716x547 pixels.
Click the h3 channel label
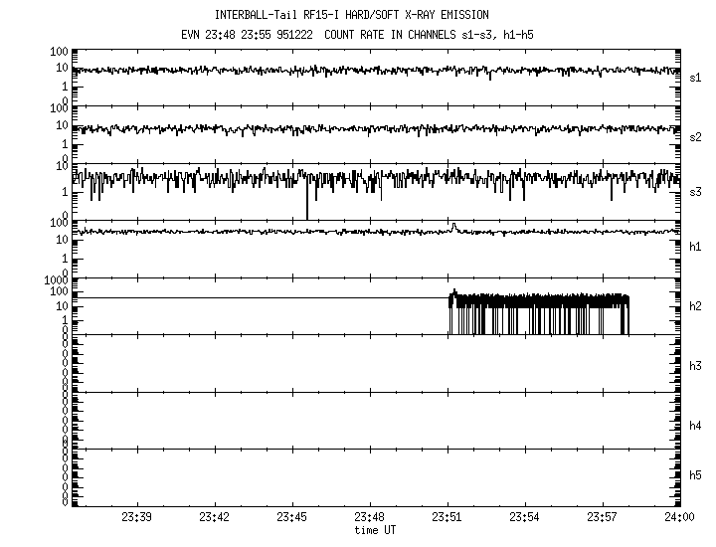pyautogui.click(x=696, y=366)
